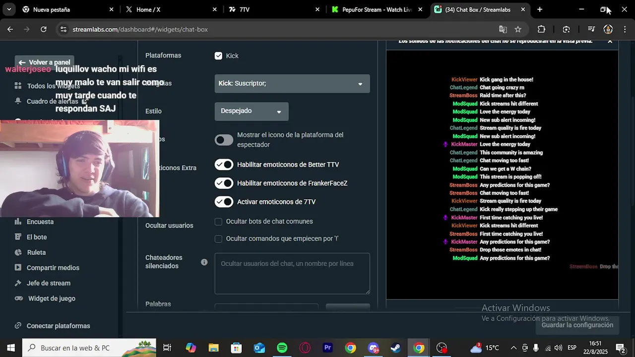Uncheck the Kick platform checkbox
This screenshot has width=635, height=357.
(x=218, y=56)
